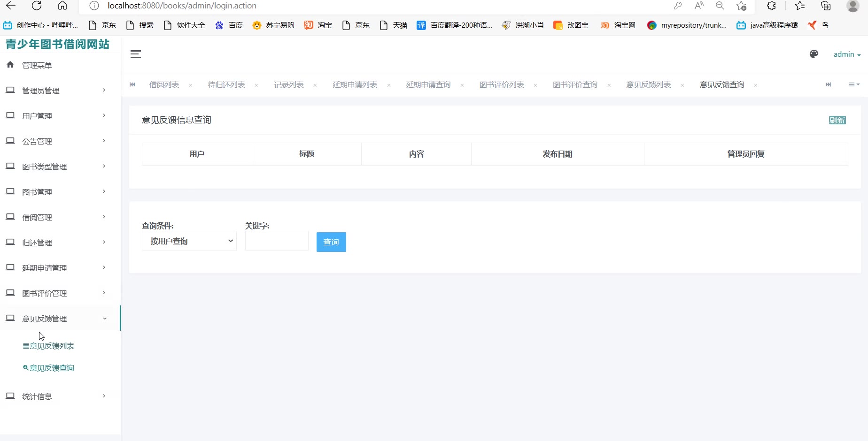Open the collections icon
868x441 pixels.
coord(826,6)
